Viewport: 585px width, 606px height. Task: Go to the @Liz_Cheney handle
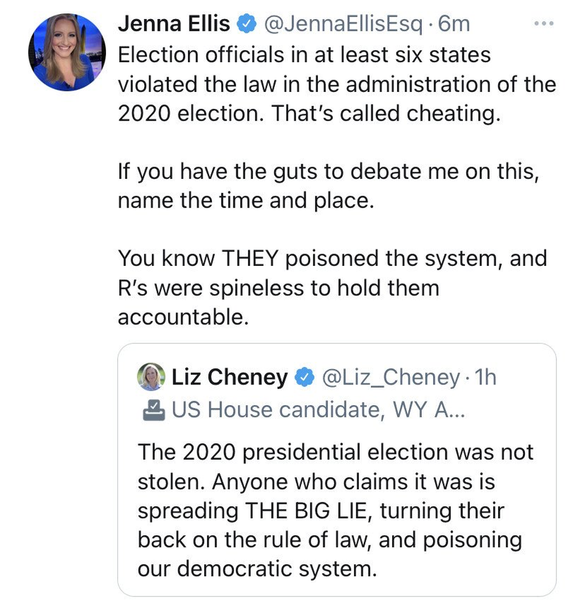coord(390,378)
